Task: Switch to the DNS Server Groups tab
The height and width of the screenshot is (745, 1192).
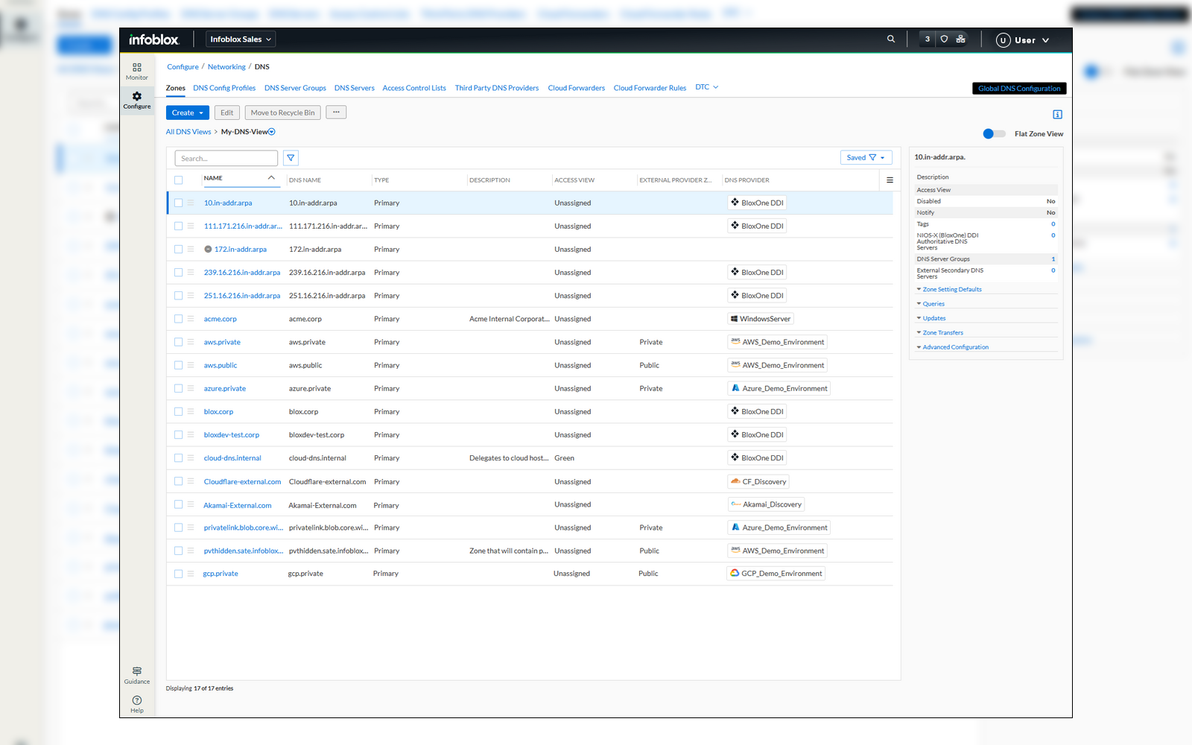Action: [x=295, y=88]
